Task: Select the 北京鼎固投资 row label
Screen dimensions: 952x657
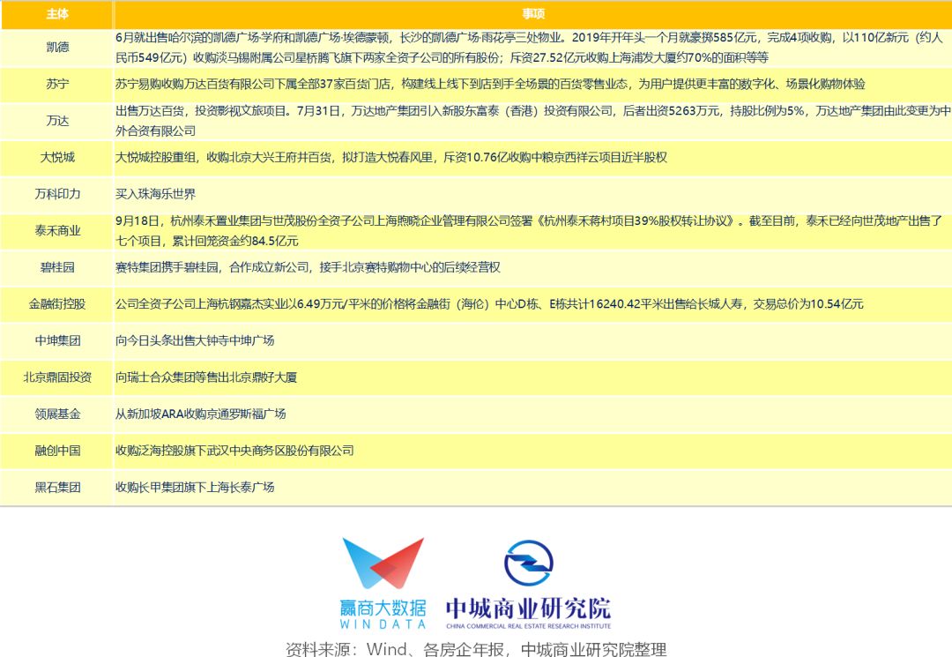Action: (57, 377)
